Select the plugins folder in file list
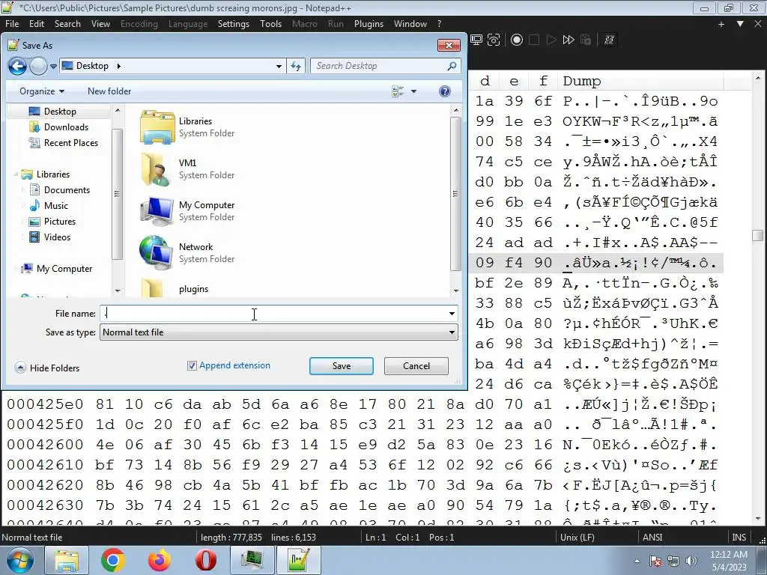Viewport: 767px width, 575px height. (x=175, y=288)
